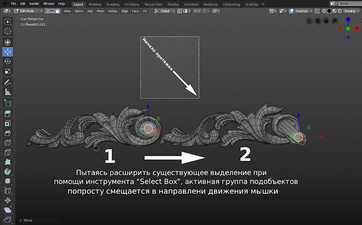Switch to the Sculpting workspace tab
Image resolution: width=362 pixels, height=225 pixels.
pos(113,5)
